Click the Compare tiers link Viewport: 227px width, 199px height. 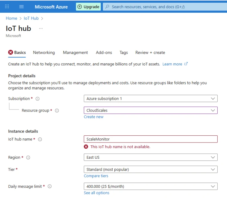pyautogui.click(x=96, y=176)
